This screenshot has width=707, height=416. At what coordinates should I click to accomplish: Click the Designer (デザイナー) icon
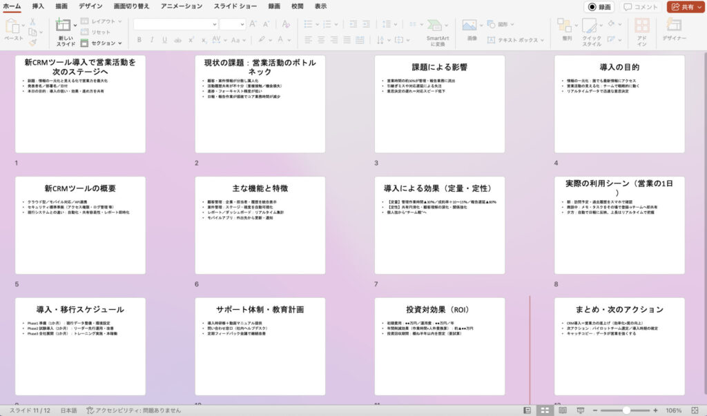pos(674,28)
